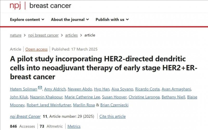Navigate to articles breadcrumb
Viewport: 208px width, 130px height.
click(71, 35)
